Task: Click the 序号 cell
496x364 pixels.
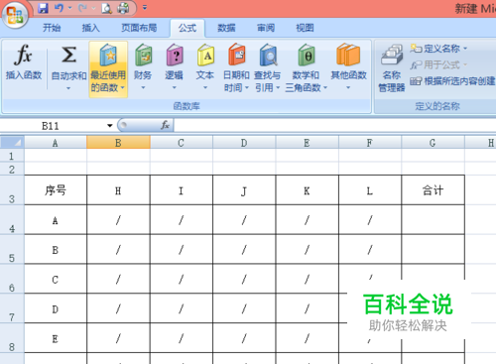Action: (56, 190)
